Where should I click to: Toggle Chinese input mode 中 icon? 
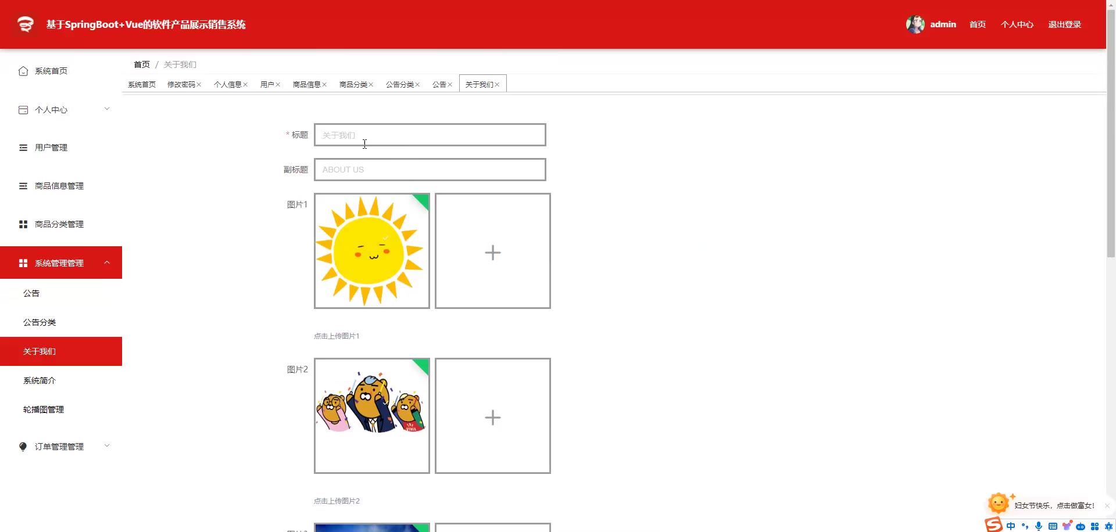point(1011,526)
